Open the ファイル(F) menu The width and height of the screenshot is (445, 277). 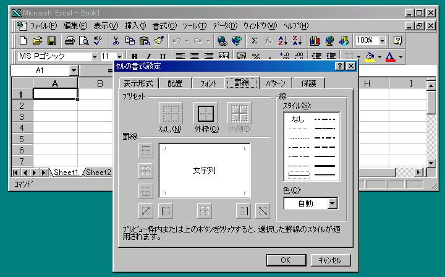(x=43, y=26)
